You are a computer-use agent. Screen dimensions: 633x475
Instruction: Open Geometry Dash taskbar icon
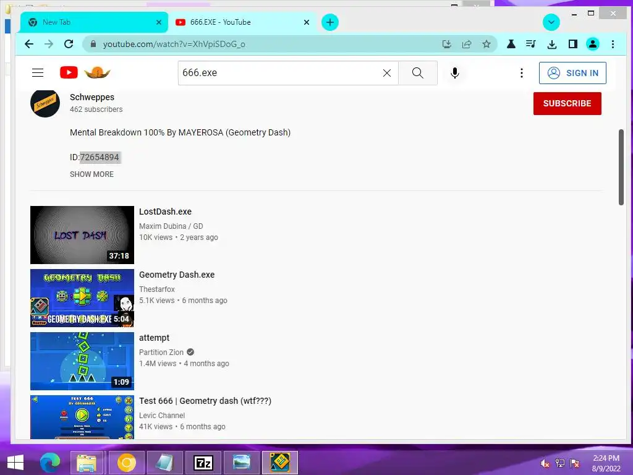click(x=280, y=463)
